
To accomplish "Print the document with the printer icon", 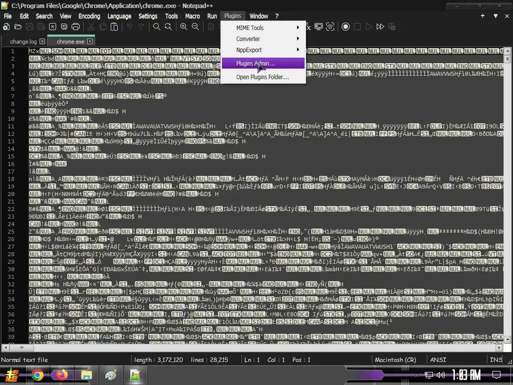I will pyautogui.click(x=76, y=27).
